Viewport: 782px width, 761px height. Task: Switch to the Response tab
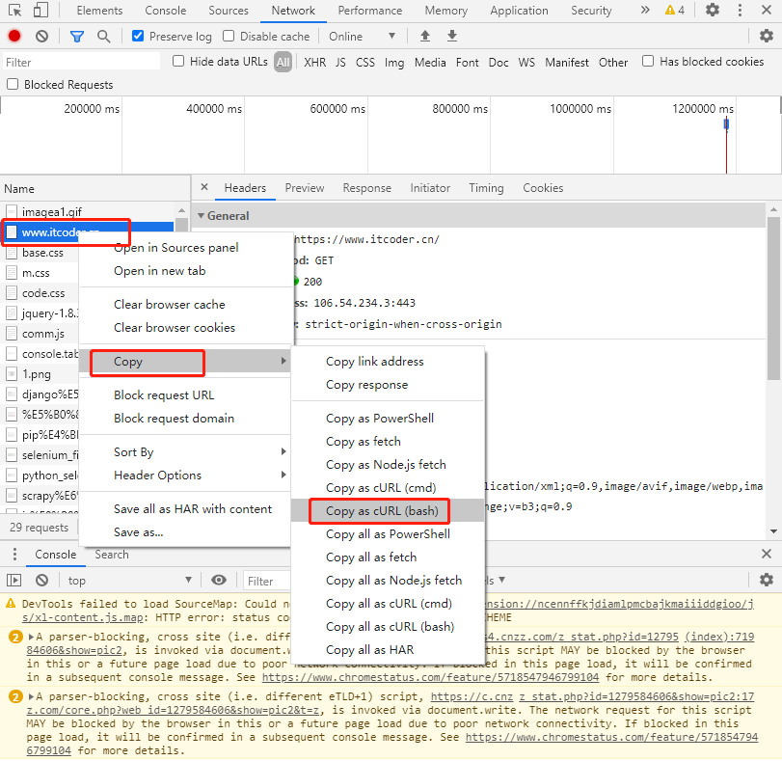(366, 188)
